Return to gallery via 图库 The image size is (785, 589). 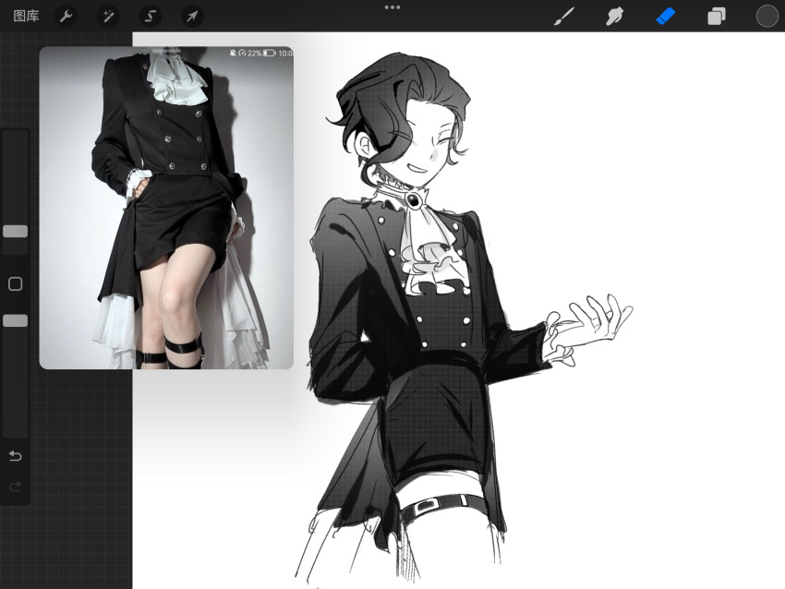pyautogui.click(x=26, y=16)
